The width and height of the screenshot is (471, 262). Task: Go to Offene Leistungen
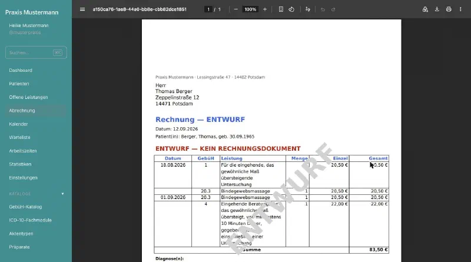coord(28,97)
